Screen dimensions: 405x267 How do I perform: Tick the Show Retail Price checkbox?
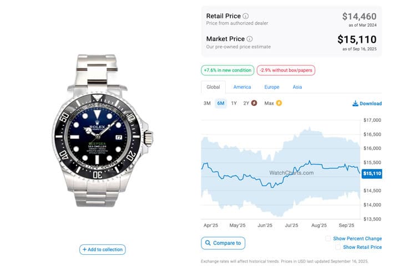coord(337,247)
